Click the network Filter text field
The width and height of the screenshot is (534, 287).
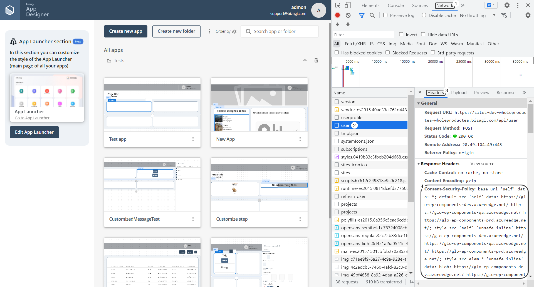coord(364,35)
